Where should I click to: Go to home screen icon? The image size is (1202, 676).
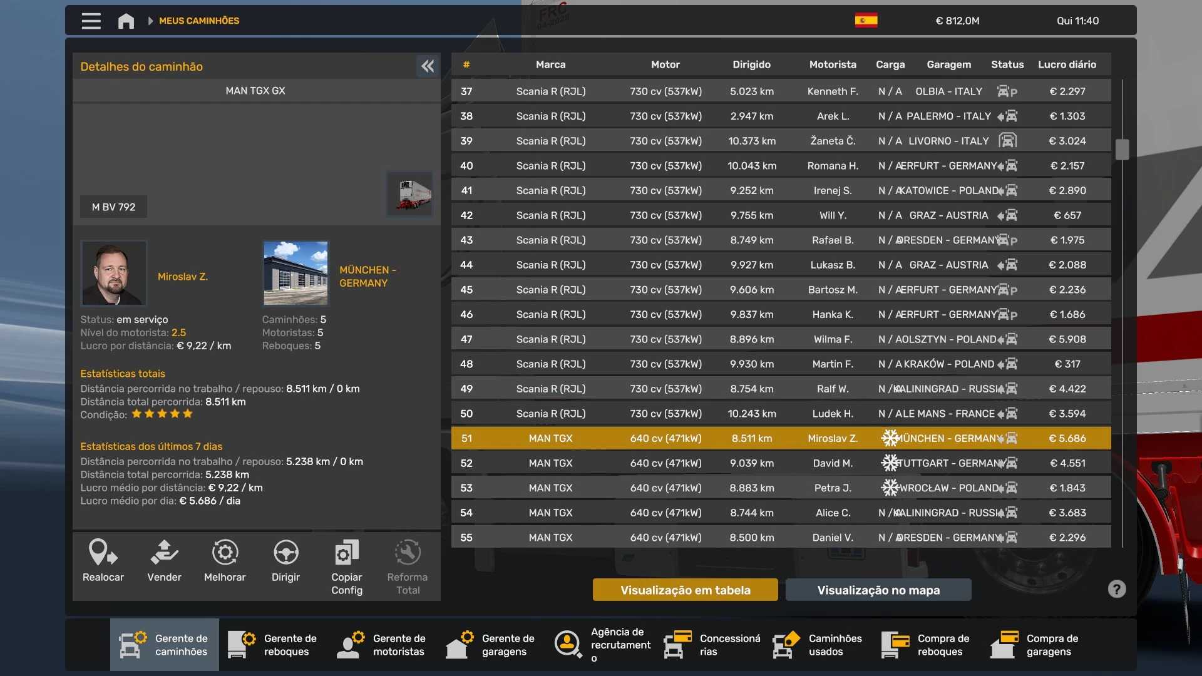[126, 21]
